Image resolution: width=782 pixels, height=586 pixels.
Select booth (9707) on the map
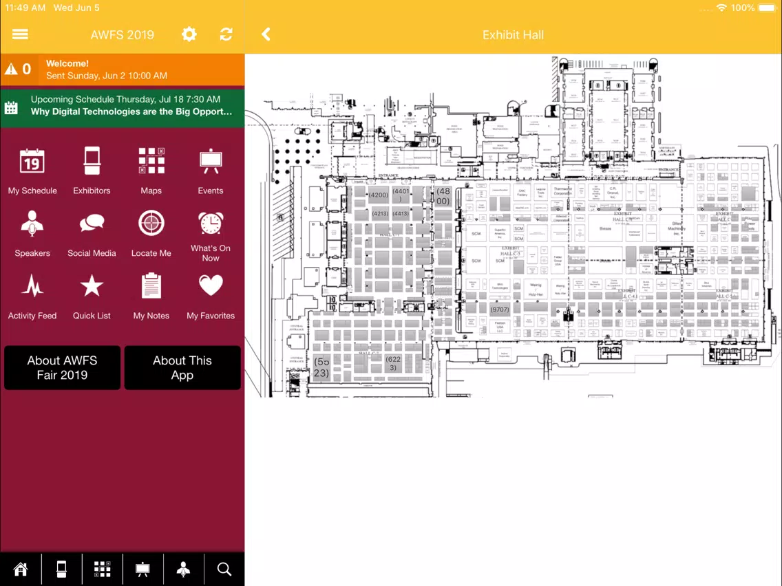click(x=500, y=310)
